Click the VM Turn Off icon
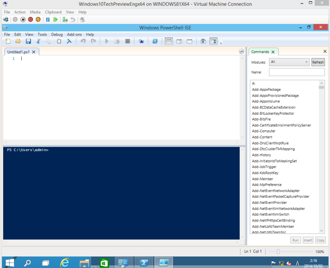 tap(23, 19)
